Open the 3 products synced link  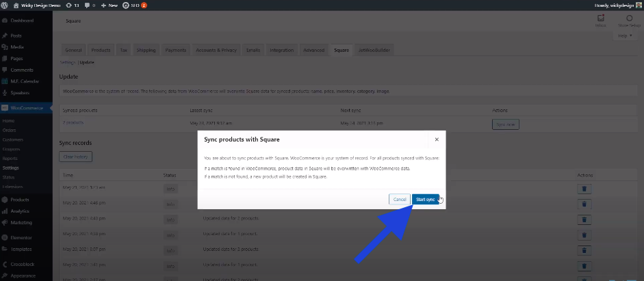click(73, 122)
